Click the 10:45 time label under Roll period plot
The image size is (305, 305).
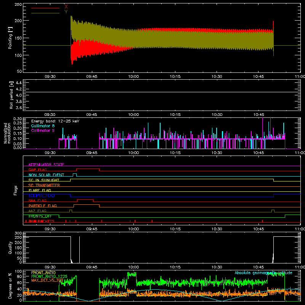(258, 115)
